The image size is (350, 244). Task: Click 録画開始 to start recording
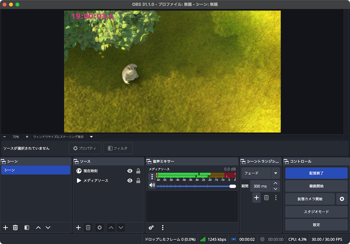point(316,186)
